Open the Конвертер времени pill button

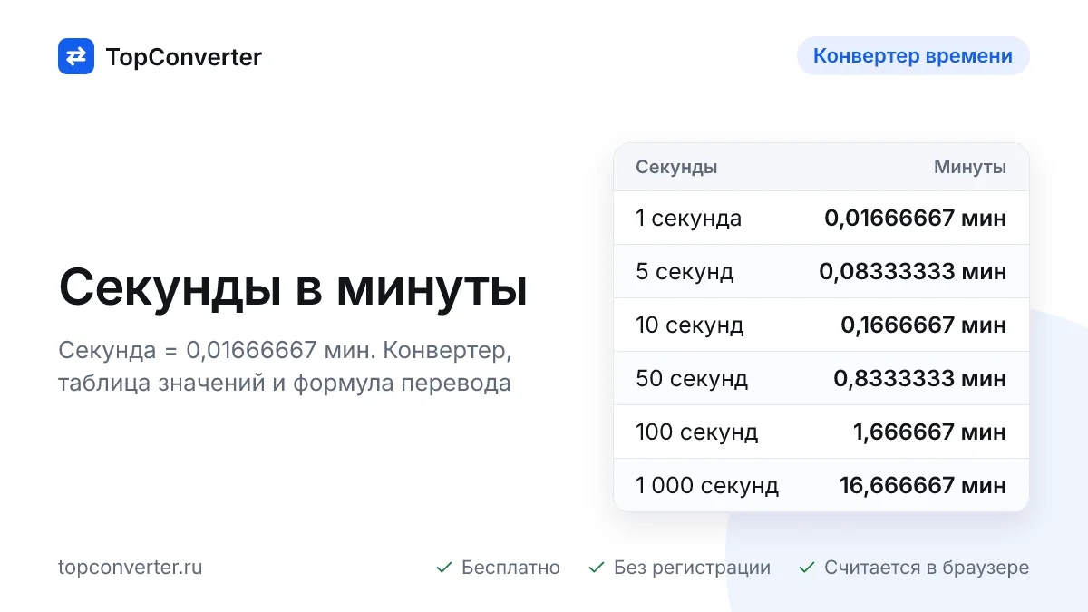click(913, 55)
